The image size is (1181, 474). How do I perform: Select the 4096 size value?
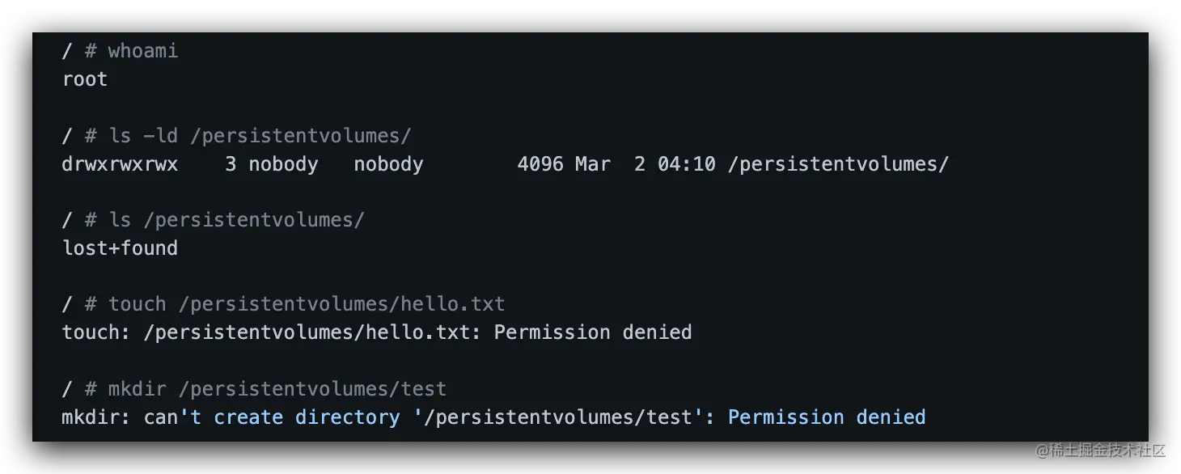pyautogui.click(x=540, y=164)
